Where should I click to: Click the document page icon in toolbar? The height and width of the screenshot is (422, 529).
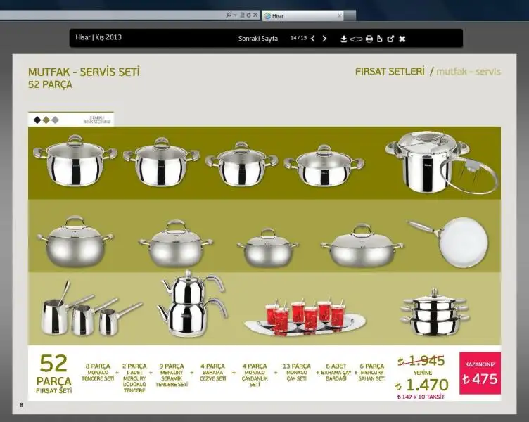pyautogui.click(x=380, y=39)
